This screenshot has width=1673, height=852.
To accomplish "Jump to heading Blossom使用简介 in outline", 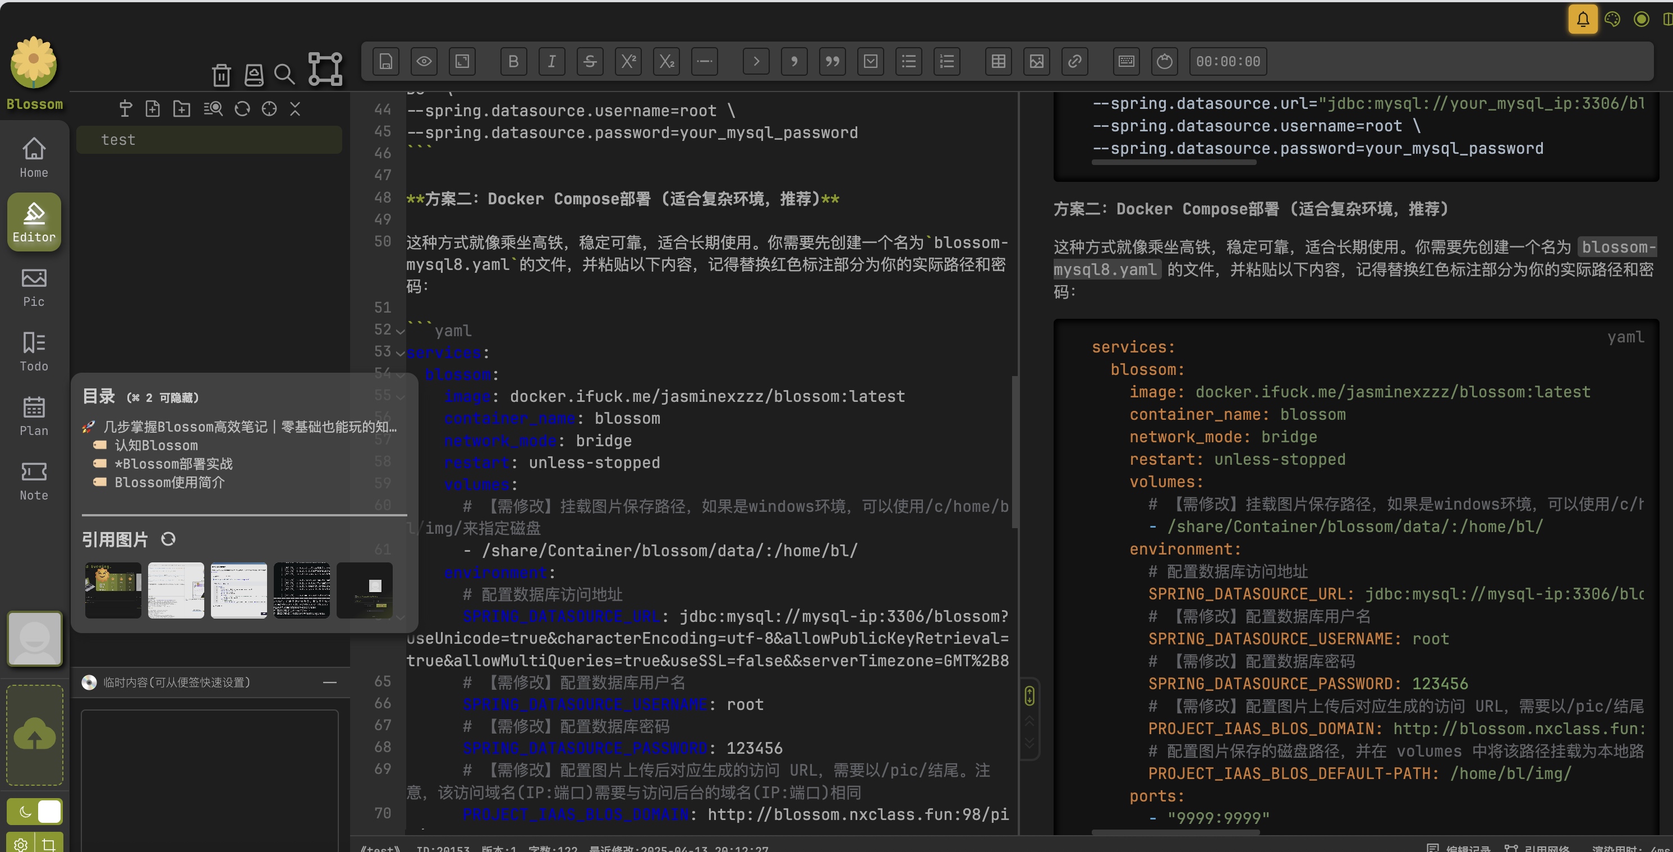I will 169,482.
